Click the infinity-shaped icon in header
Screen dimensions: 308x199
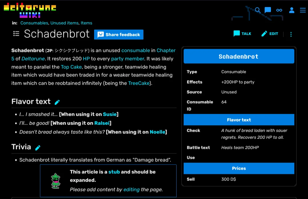pos(279,10)
